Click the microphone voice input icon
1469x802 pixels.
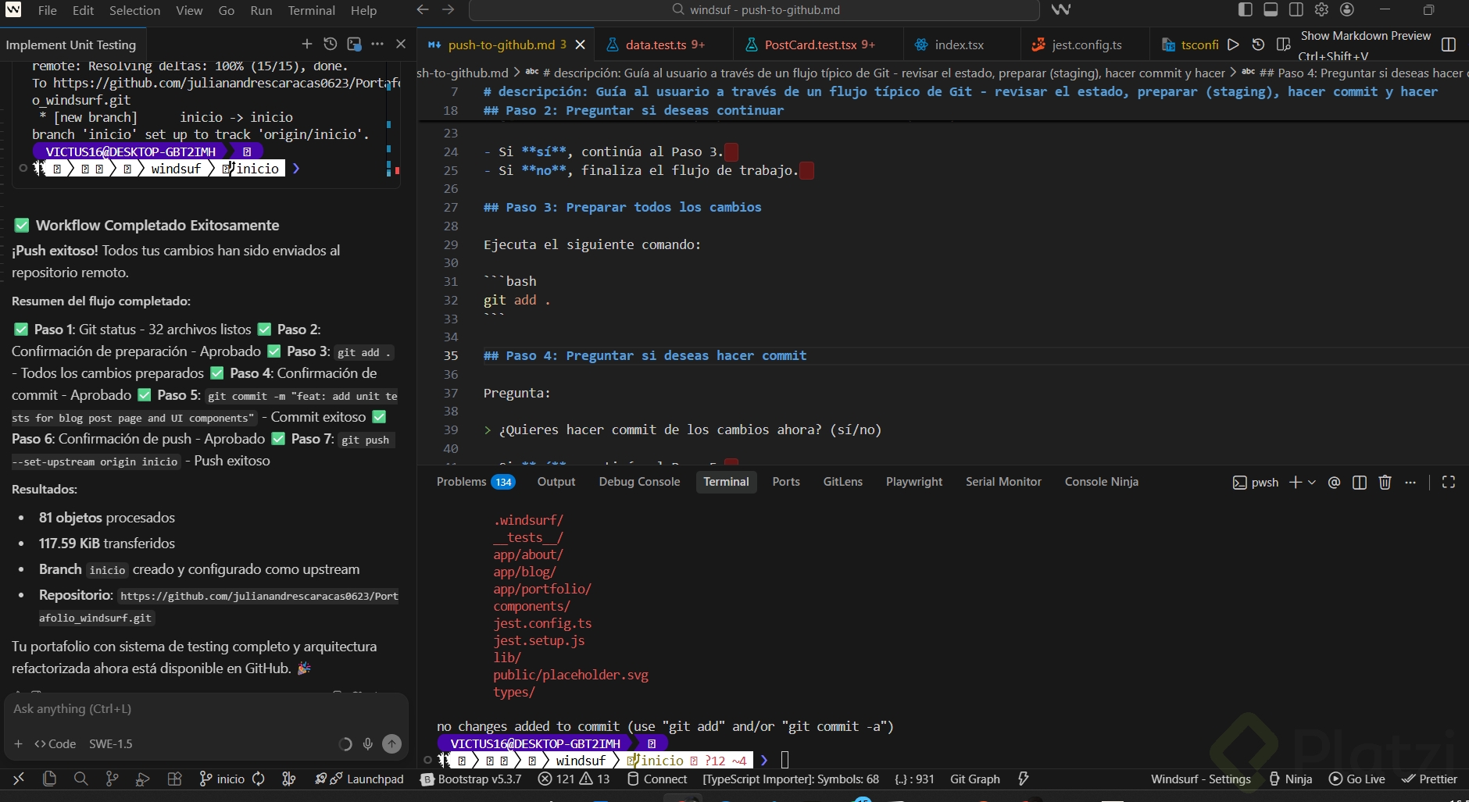point(368,743)
